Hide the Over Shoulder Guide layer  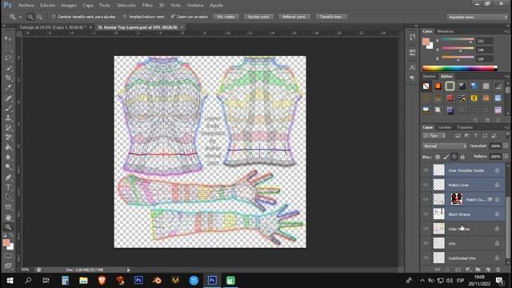[426, 170]
